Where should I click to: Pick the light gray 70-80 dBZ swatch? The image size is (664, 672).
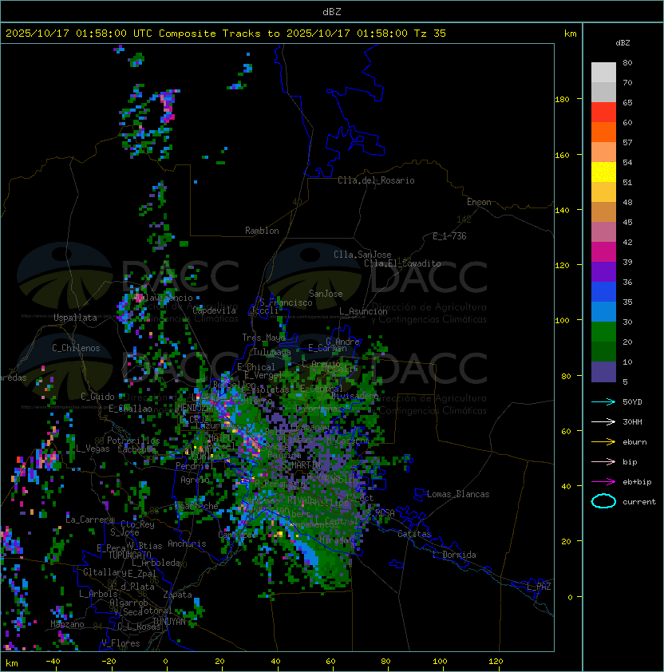pyautogui.click(x=603, y=73)
